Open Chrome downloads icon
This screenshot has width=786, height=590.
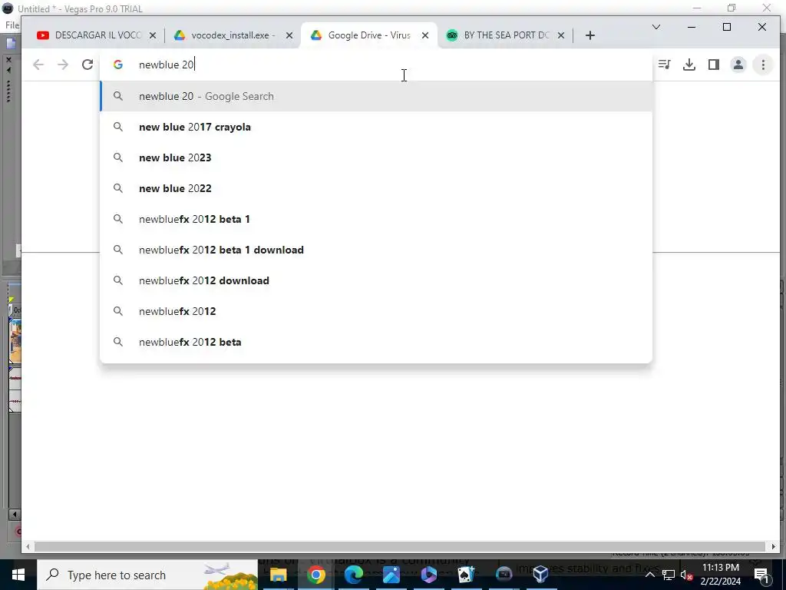coord(689,65)
